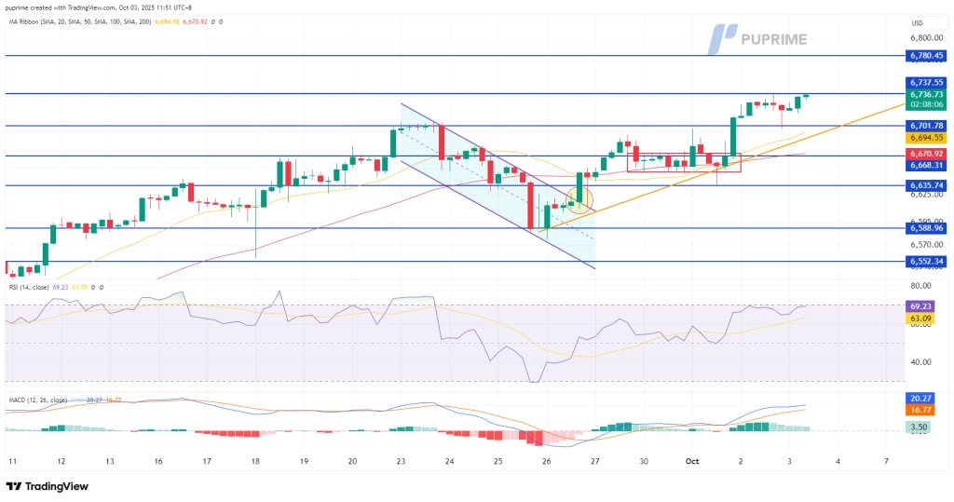954x502 pixels.
Task: Click the 23 date label on time axis
Action: pos(401,461)
